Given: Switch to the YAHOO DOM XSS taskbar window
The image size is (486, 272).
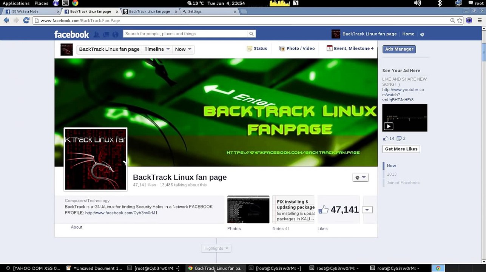Looking at the screenshot, I should click(33, 268).
